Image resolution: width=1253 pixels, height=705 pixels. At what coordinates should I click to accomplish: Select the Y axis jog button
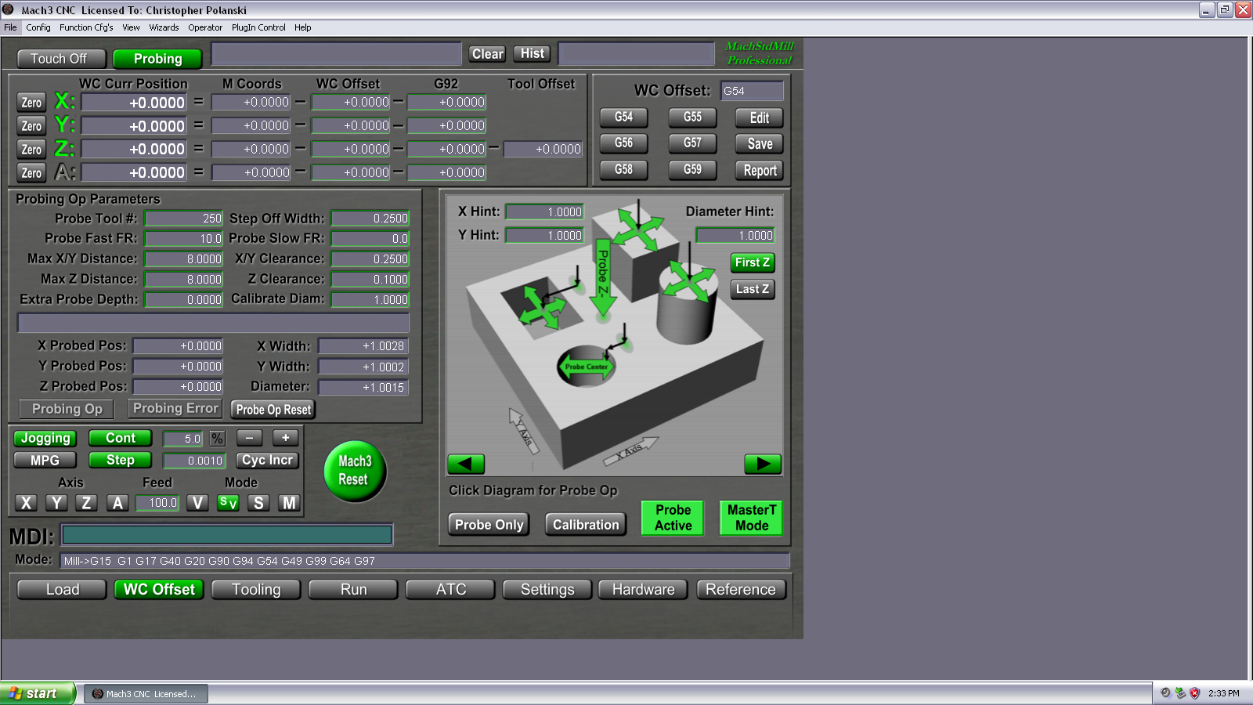(x=56, y=503)
